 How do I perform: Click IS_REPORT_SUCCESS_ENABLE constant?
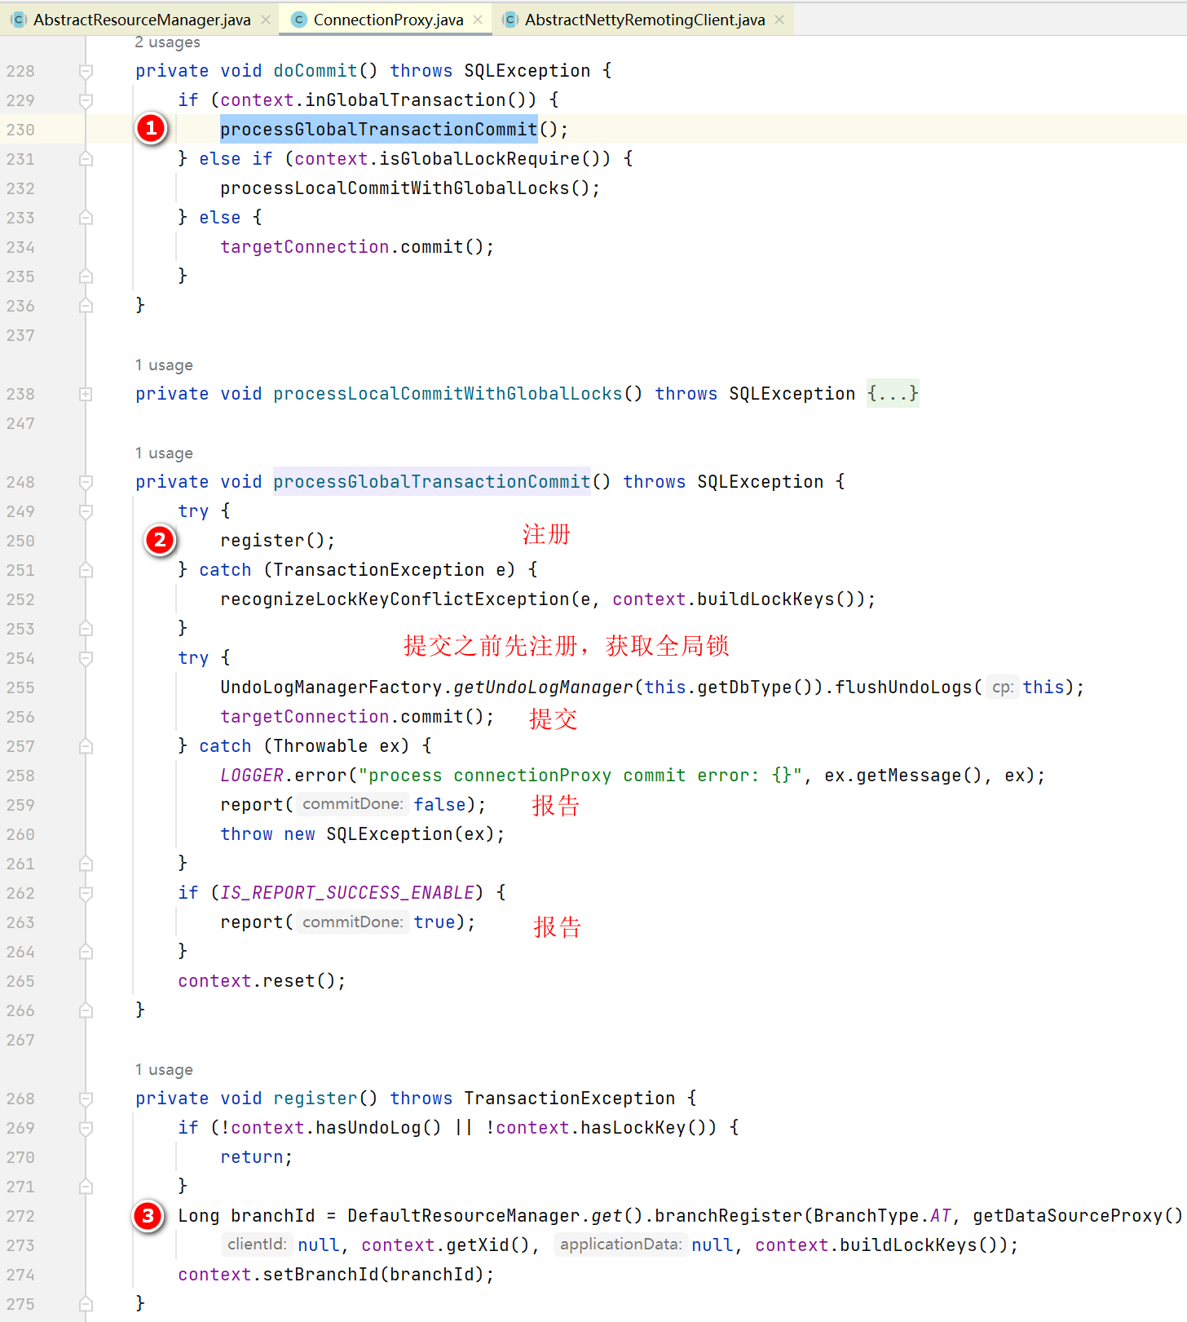pos(347,893)
